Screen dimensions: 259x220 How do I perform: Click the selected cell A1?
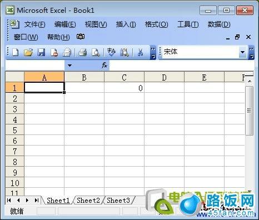pyautogui.click(x=44, y=88)
